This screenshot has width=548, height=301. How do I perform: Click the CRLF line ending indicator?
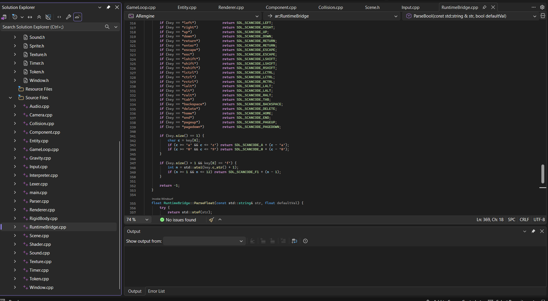[x=524, y=219]
